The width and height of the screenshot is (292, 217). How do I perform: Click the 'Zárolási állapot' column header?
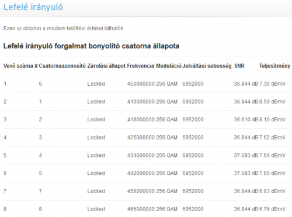click(106, 66)
